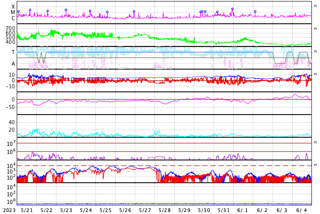This screenshot has height=214, width=320.
Task: Click the '5/25' date label
Action: 105,210
